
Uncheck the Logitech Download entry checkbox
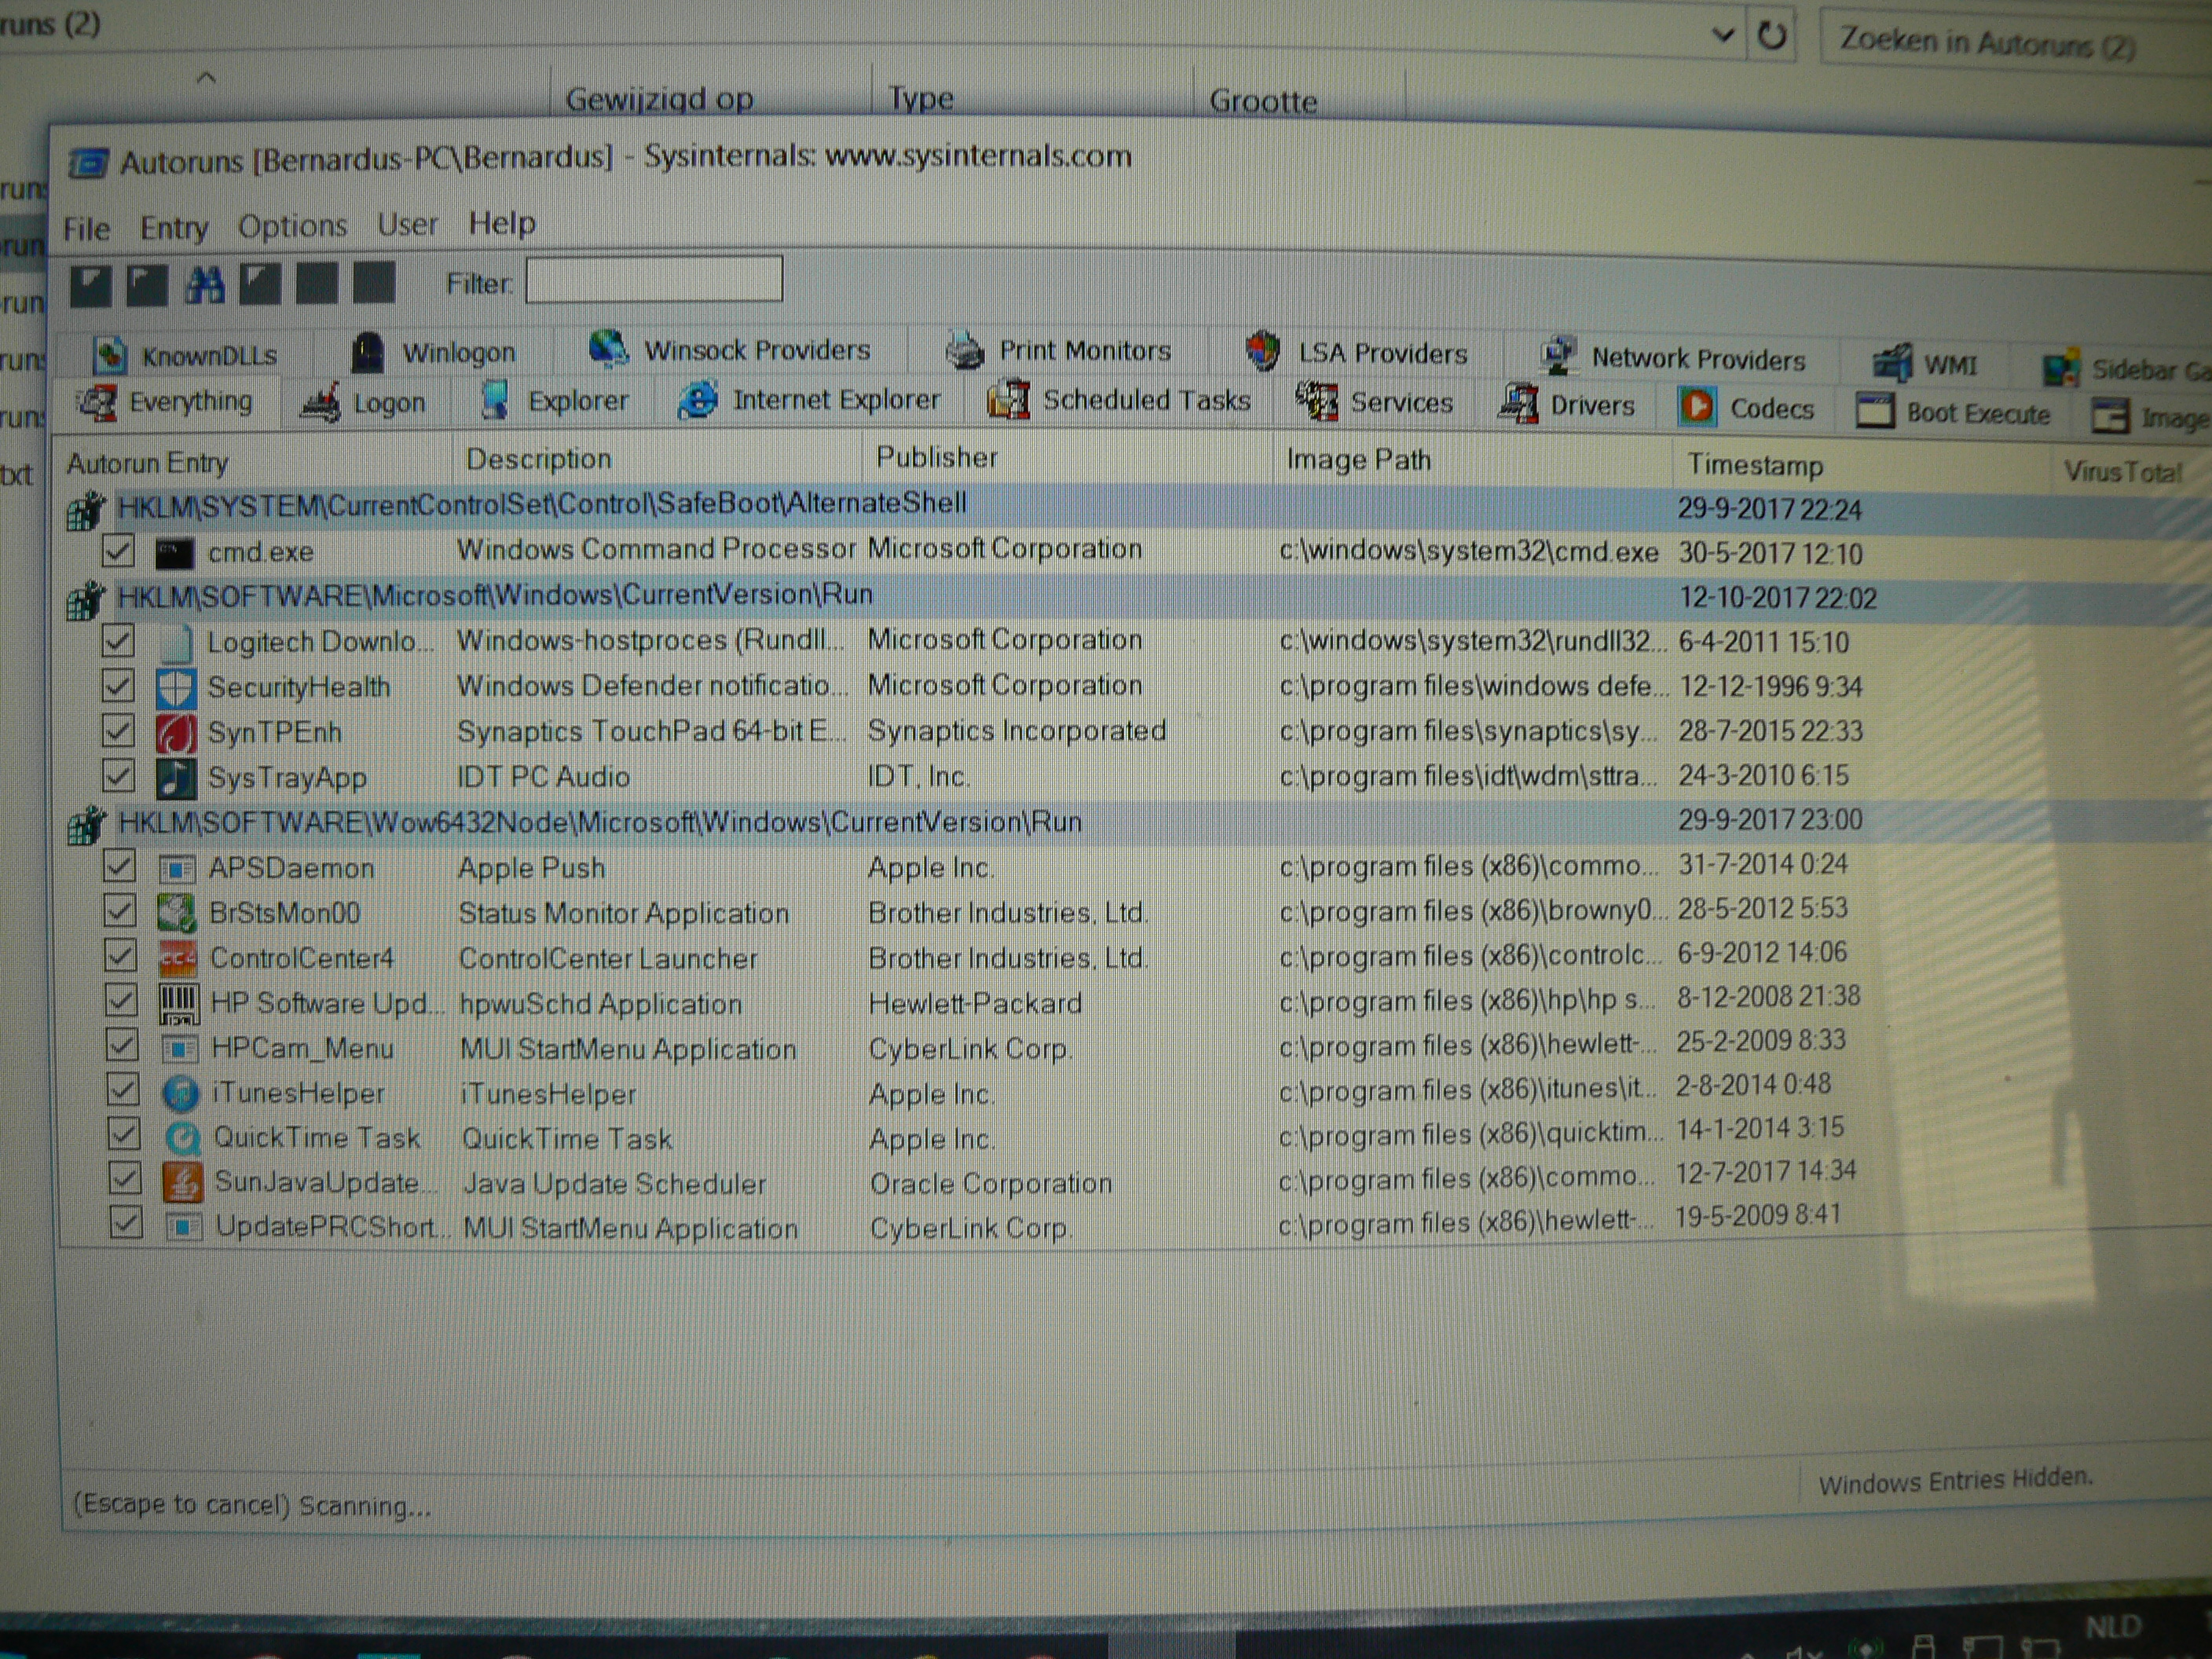pos(118,641)
